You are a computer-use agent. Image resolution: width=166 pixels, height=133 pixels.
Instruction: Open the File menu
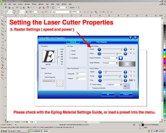5,4
